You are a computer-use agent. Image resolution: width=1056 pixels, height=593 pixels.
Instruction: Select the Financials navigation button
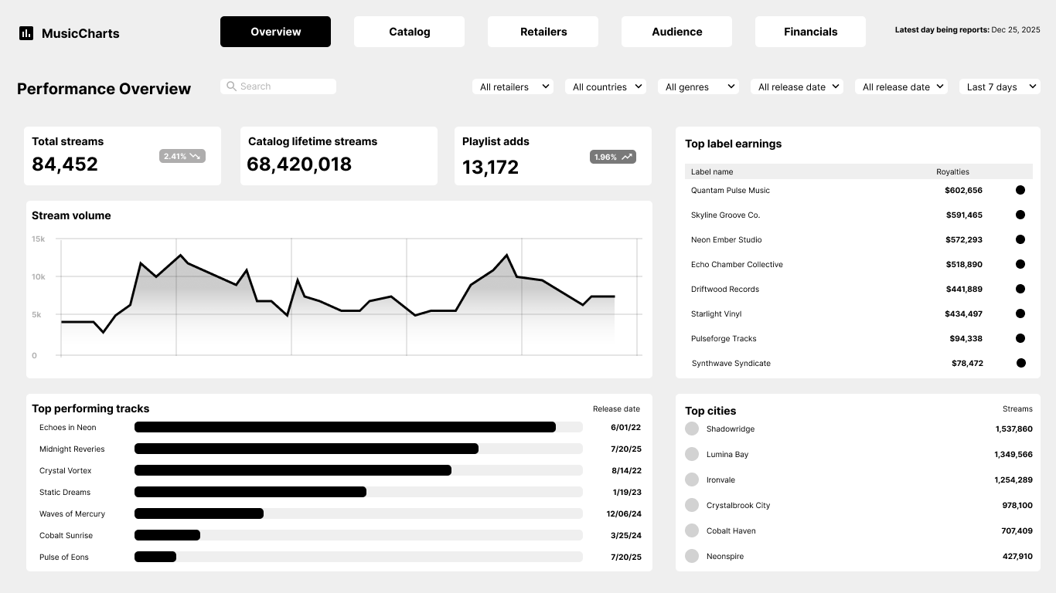tap(810, 32)
